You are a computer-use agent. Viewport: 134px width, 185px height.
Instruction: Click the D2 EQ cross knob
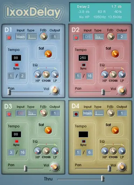tap(113, 74)
